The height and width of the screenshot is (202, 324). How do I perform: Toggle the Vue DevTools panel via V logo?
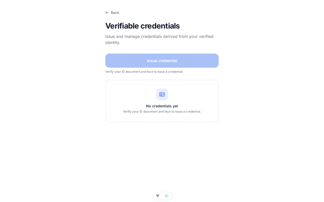(158, 196)
